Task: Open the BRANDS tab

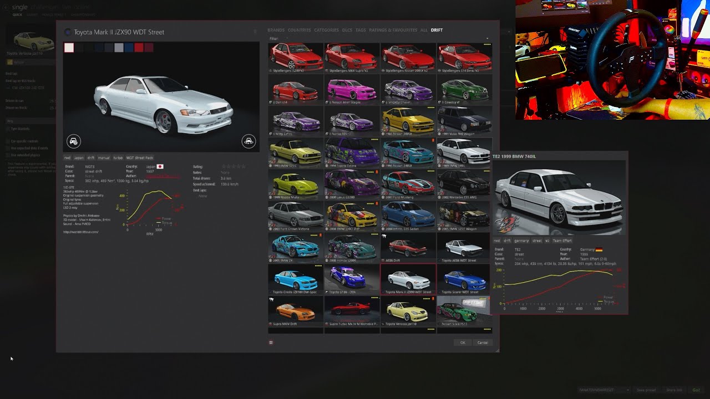Action: coord(276,30)
